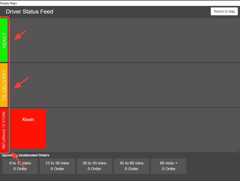Choose the 60 mins + order tile

coord(169,166)
